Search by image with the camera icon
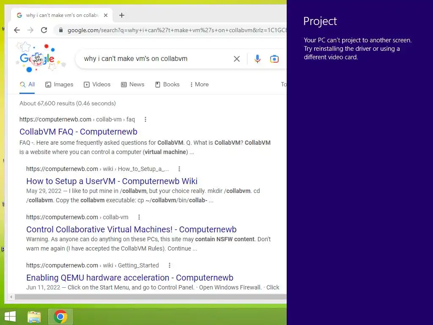433x325 pixels. [x=274, y=59]
